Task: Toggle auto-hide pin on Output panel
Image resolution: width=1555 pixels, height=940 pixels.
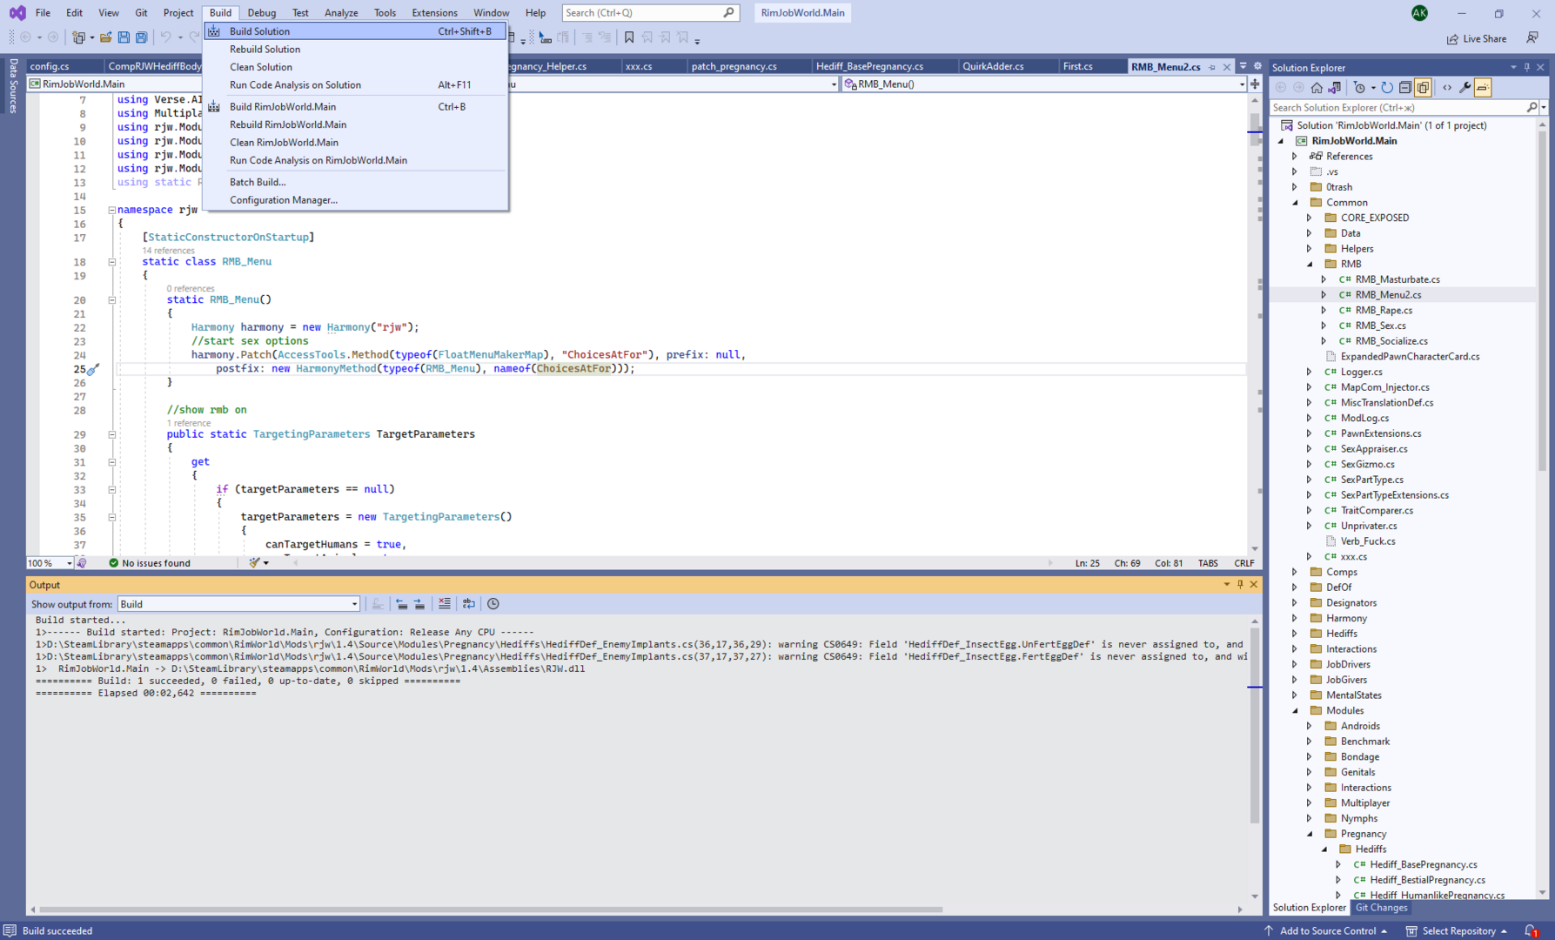Action: [1240, 585]
